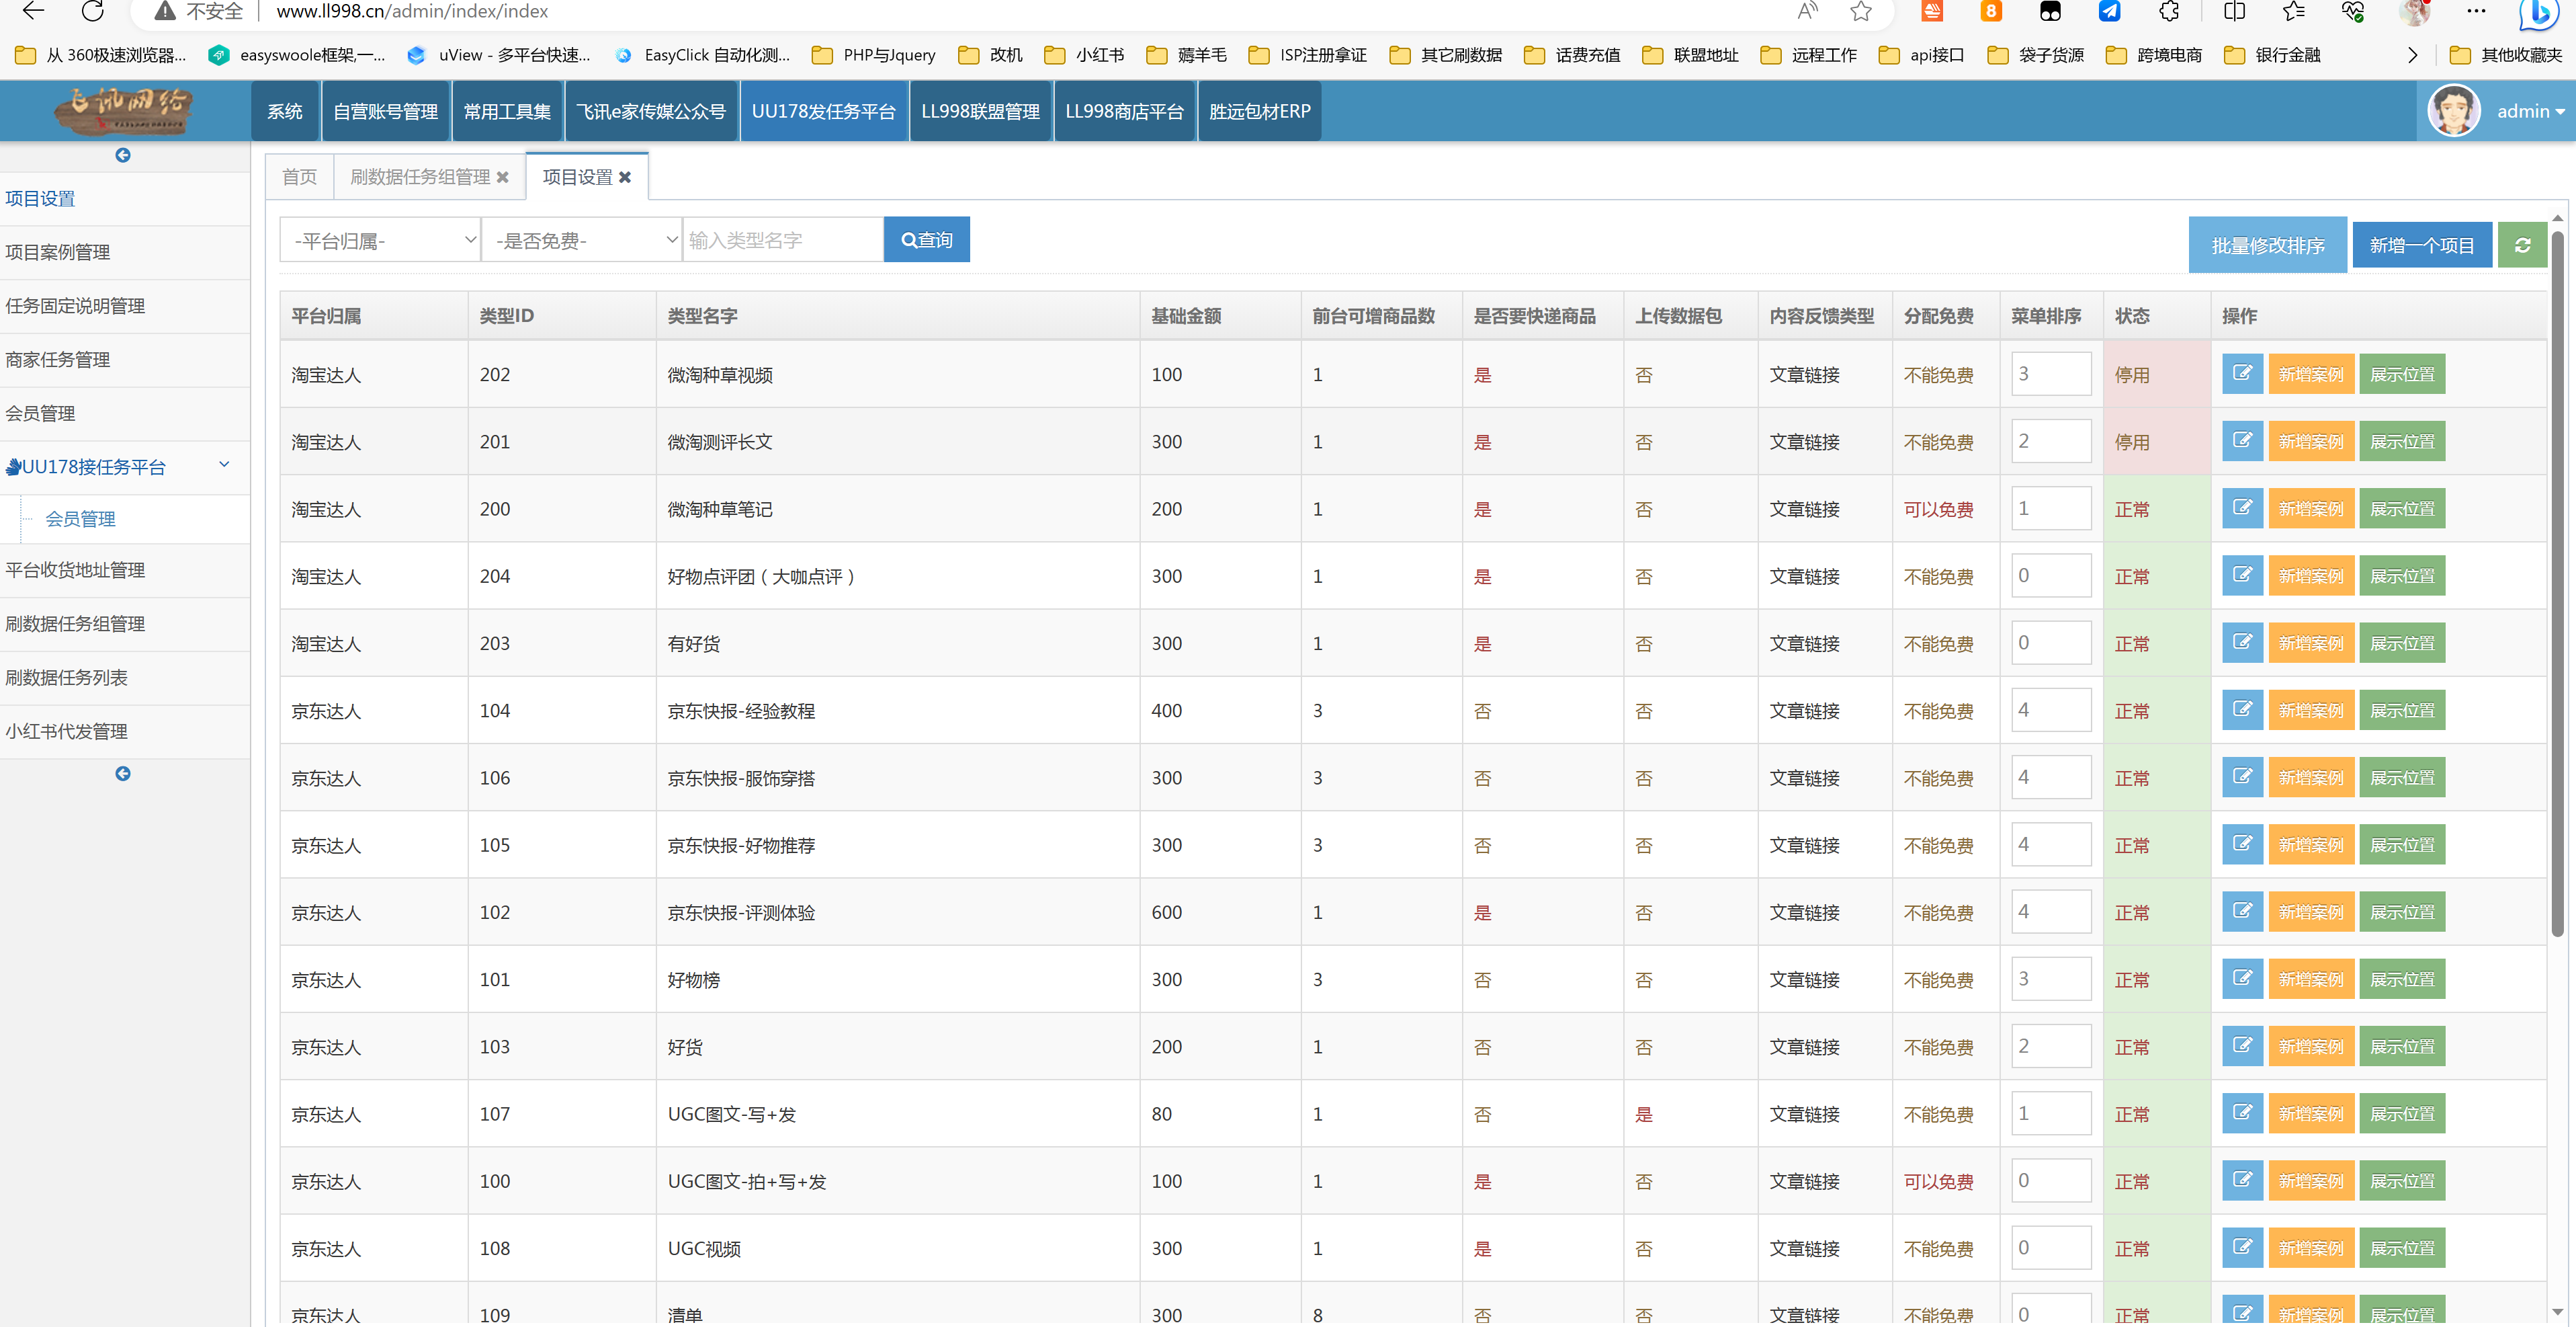
Task: Show more bookmarks via chevron arrow
Action: tap(2412, 55)
